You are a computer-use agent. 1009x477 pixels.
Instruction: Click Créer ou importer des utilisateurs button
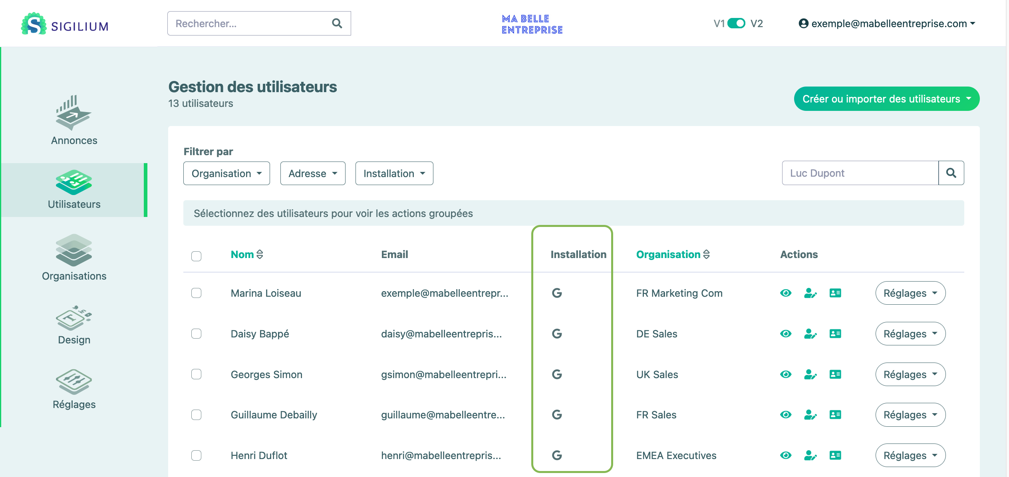click(886, 99)
